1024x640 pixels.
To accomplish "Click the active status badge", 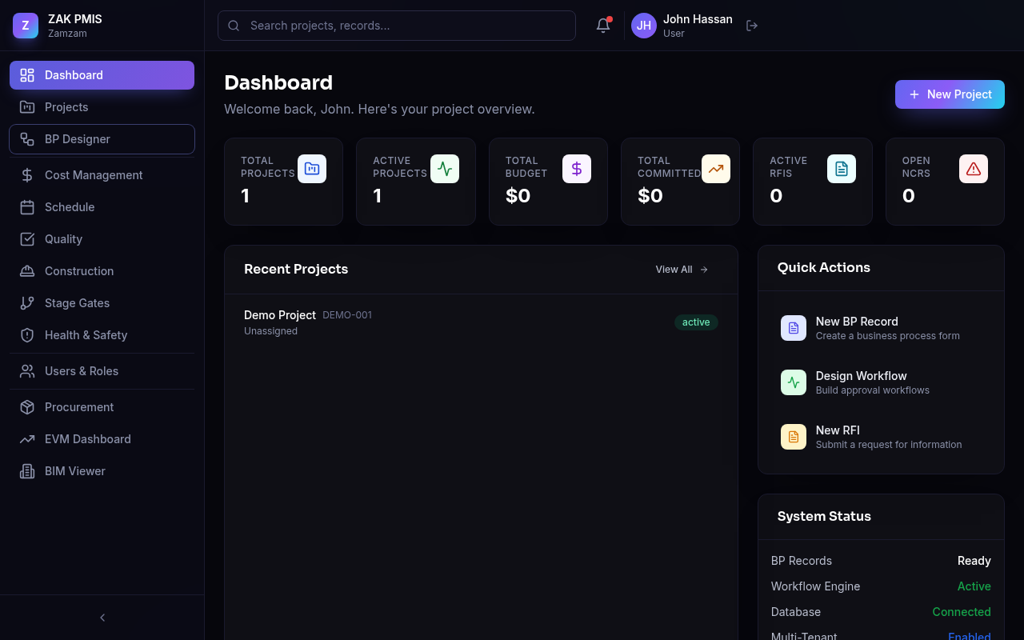I will [x=696, y=322].
